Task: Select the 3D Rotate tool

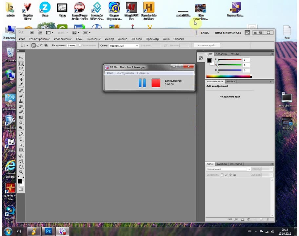Action: (21, 156)
